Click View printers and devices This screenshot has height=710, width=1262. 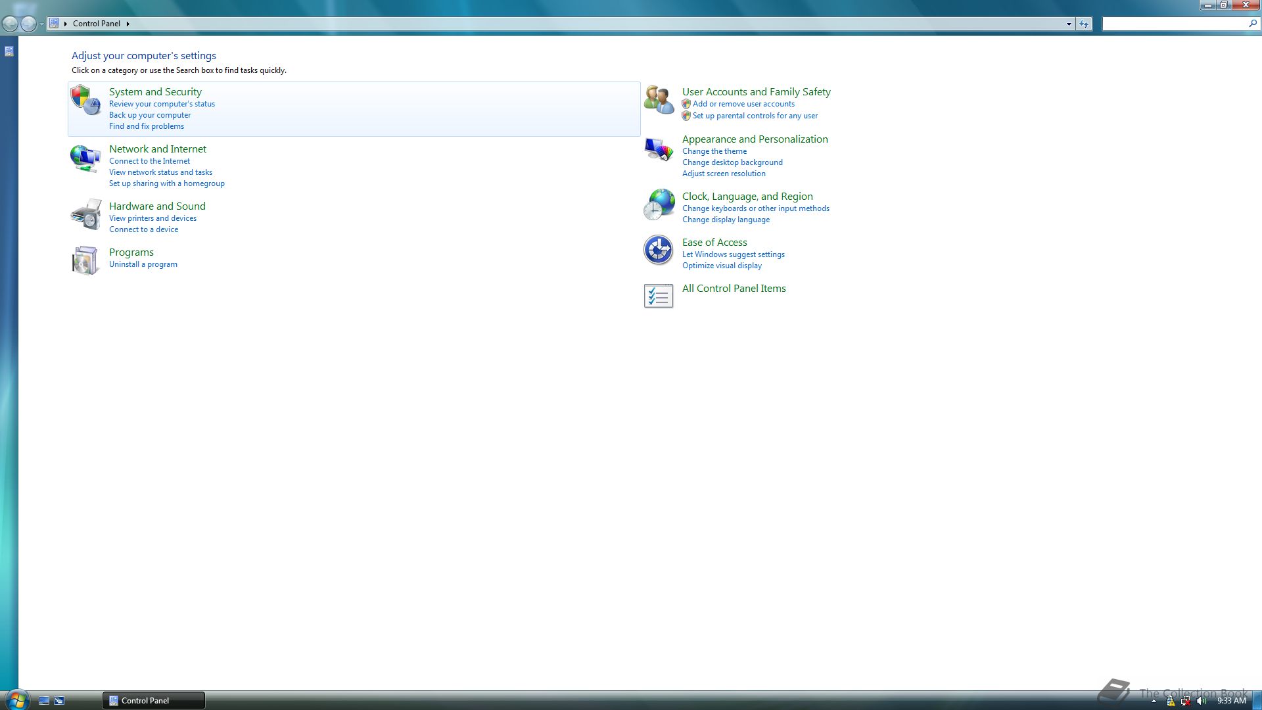click(x=152, y=218)
